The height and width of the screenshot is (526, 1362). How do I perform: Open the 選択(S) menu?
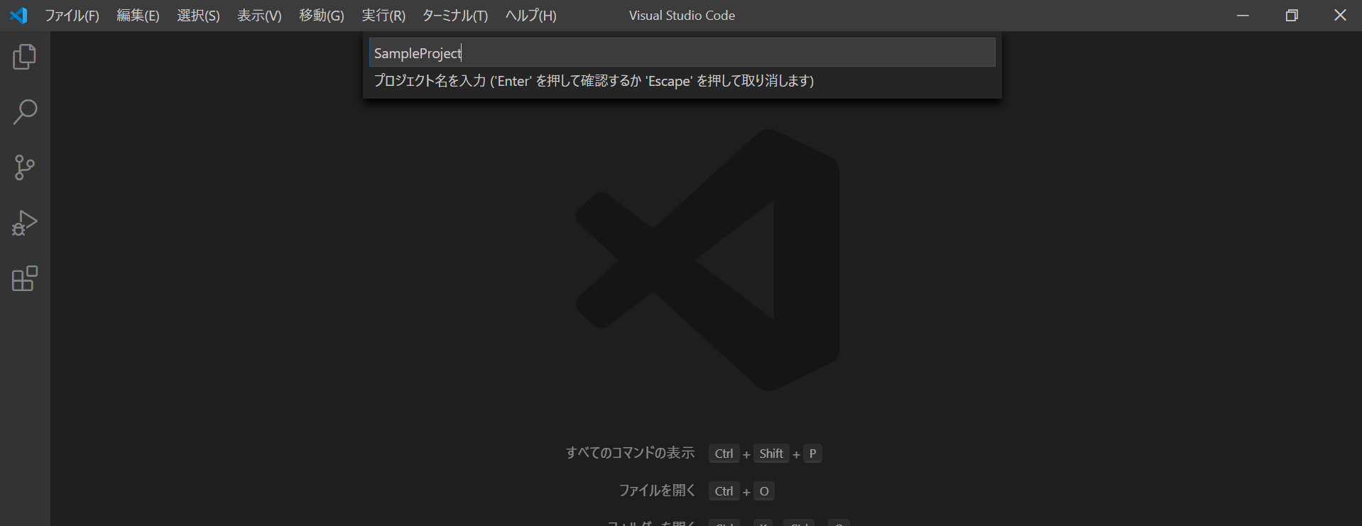[198, 16]
